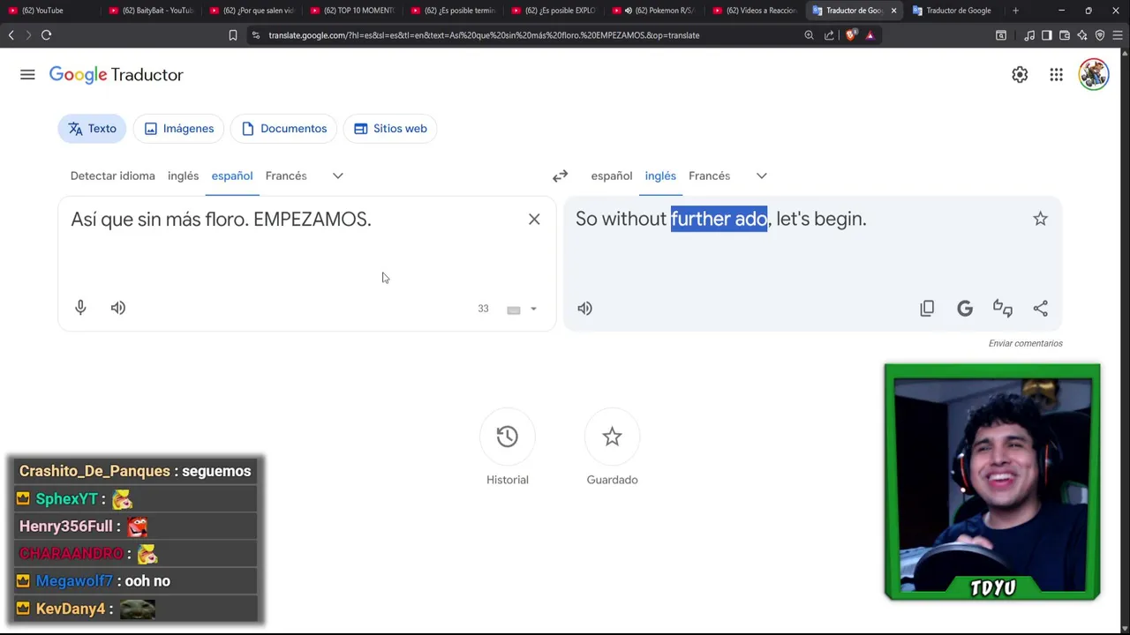The width and height of the screenshot is (1130, 635).
Task: Open the Historial history button
Action: 507,437
